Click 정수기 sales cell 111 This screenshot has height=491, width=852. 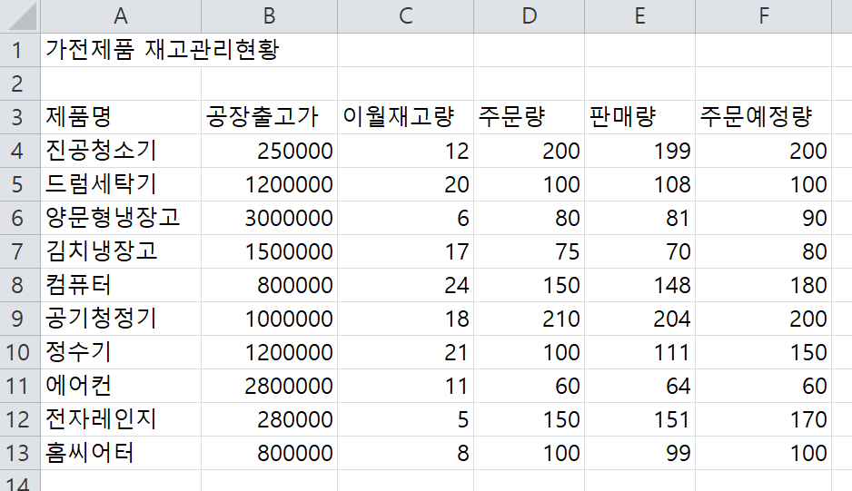(x=640, y=352)
